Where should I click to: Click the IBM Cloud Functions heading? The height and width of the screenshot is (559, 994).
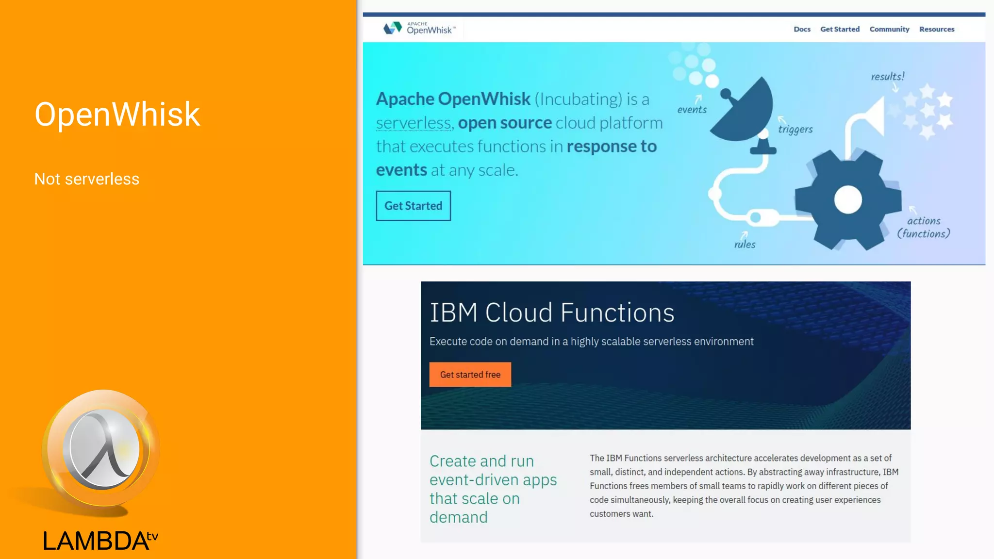552,312
